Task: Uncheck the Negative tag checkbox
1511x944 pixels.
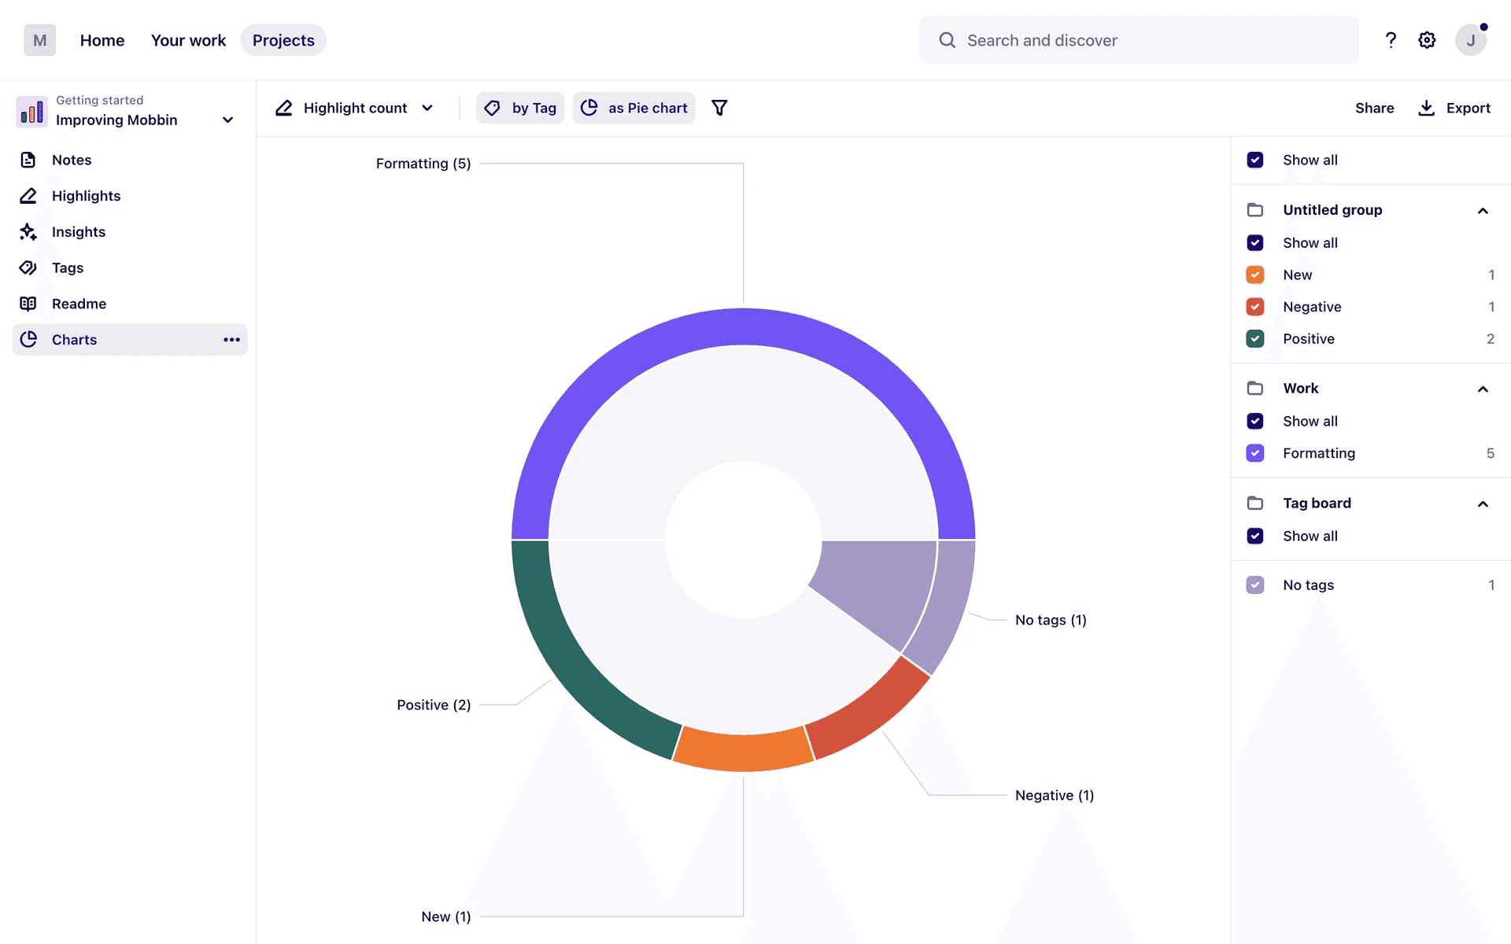Action: tap(1255, 307)
